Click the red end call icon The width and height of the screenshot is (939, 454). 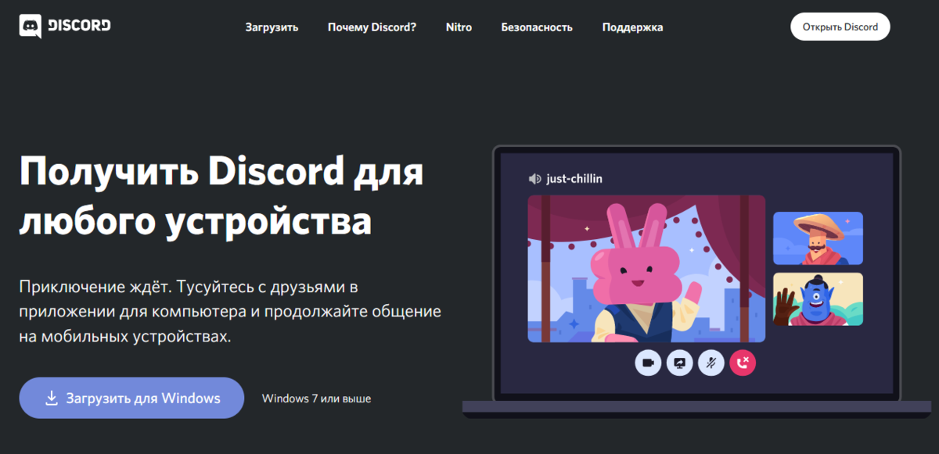743,363
